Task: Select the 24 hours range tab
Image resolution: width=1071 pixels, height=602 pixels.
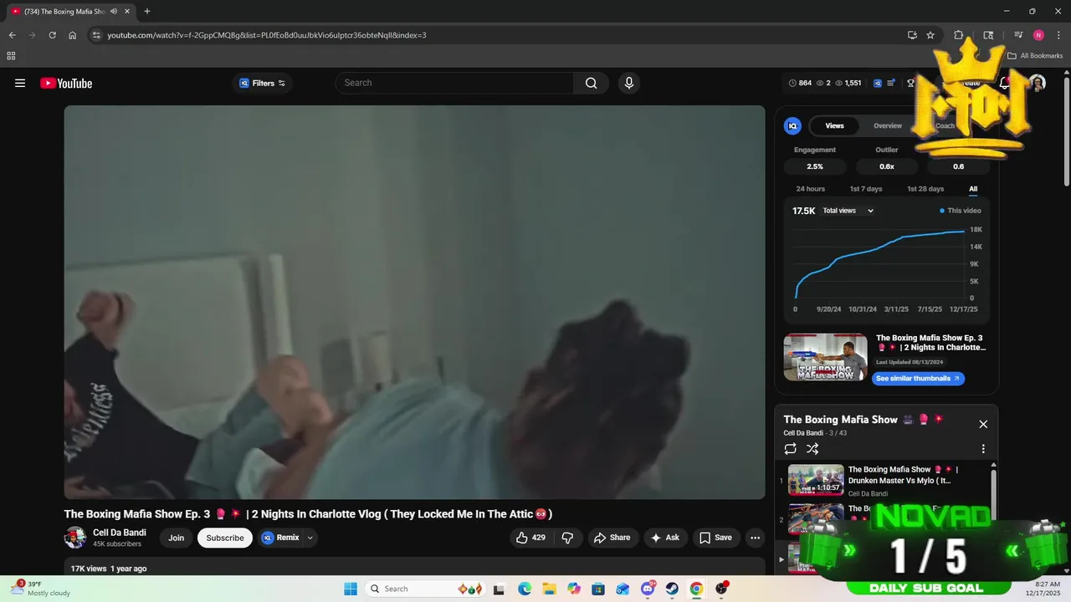Action: [810, 189]
